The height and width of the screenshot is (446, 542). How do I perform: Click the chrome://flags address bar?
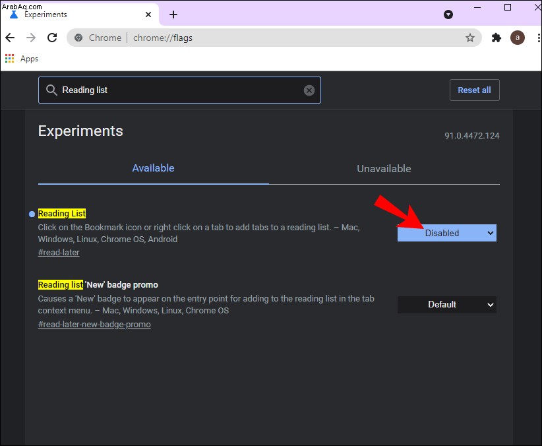(274, 38)
